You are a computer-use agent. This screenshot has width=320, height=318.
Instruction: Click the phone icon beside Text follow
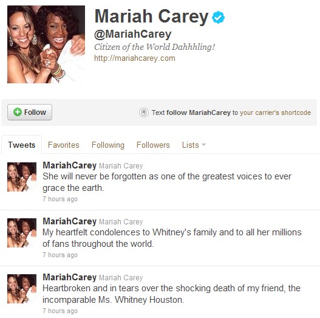tap(144, 112)
